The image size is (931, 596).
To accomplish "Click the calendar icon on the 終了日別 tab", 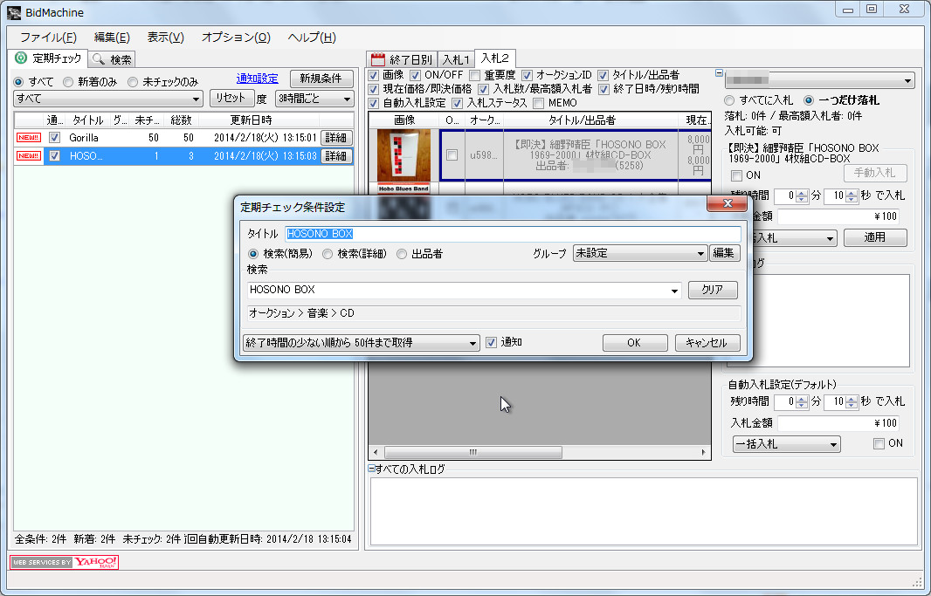I will point(379,57).
